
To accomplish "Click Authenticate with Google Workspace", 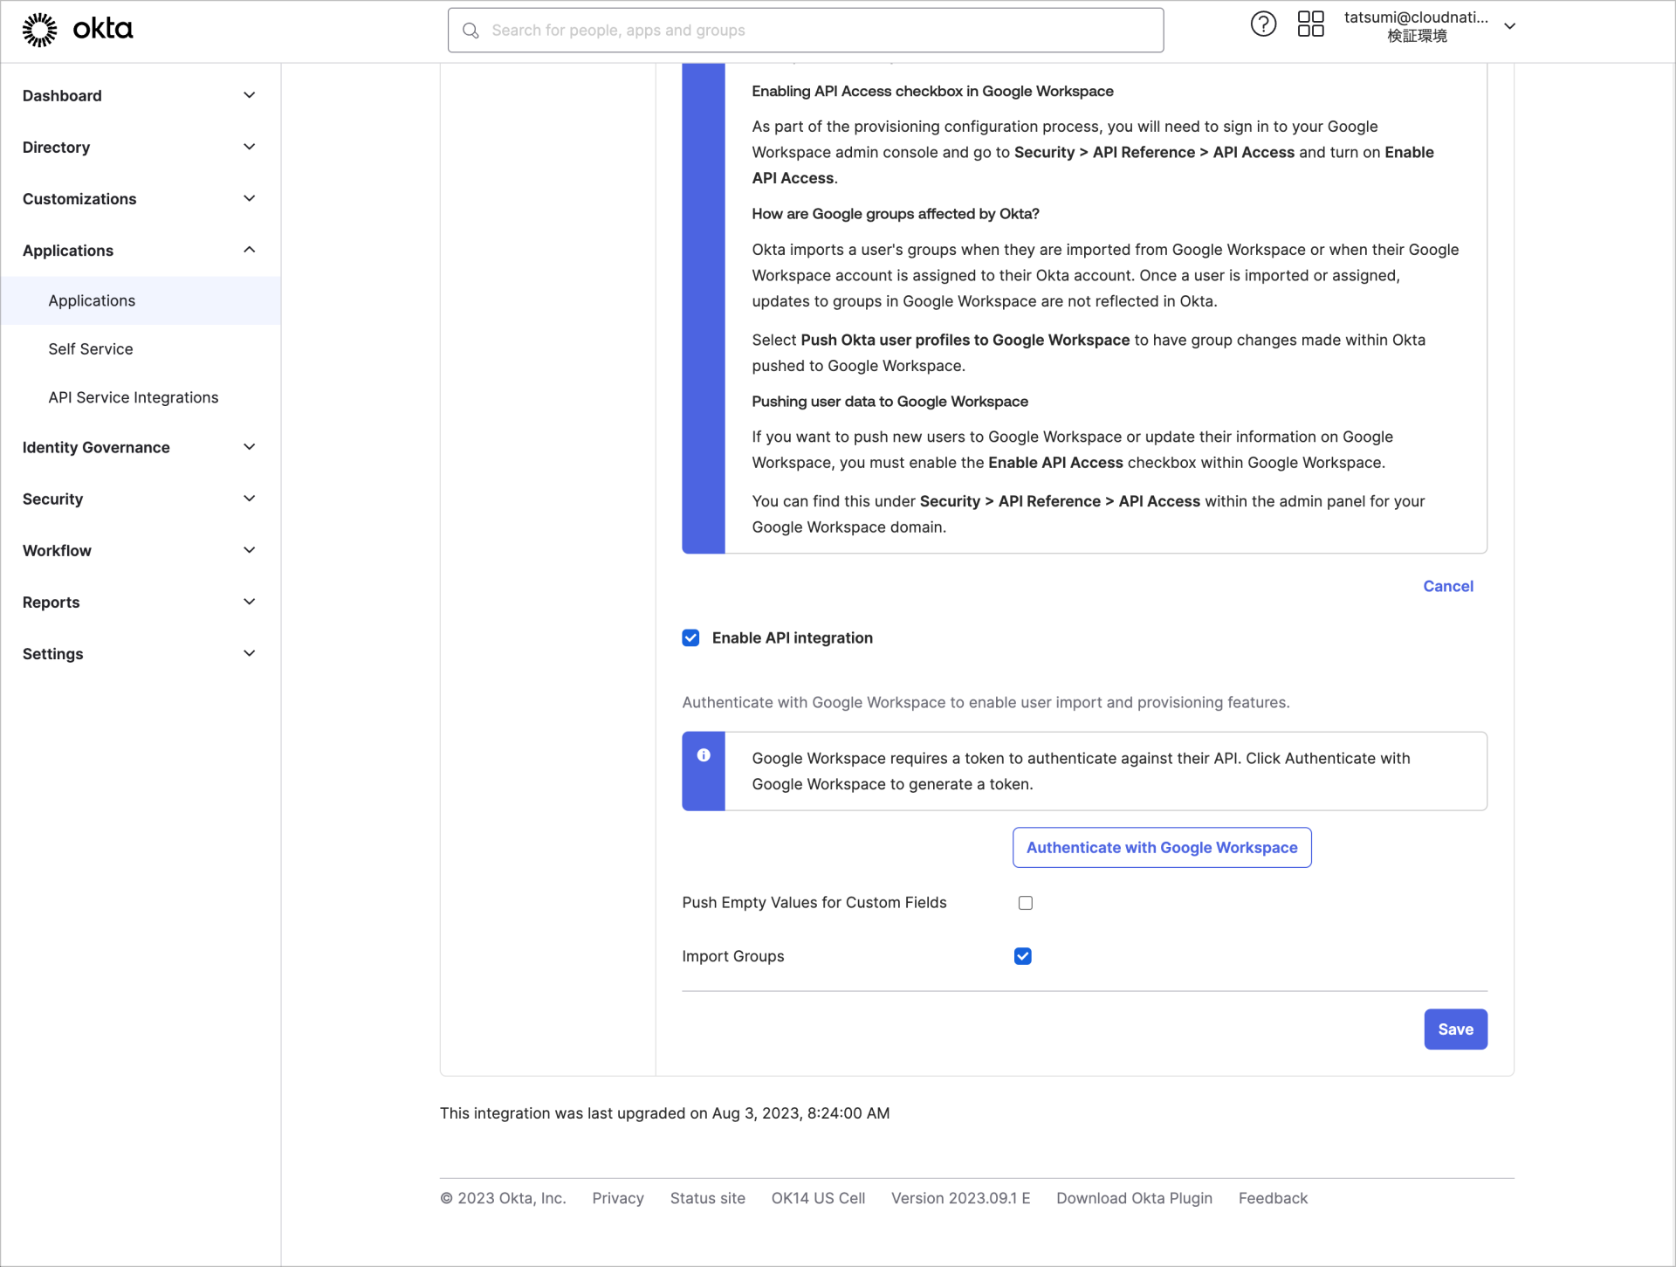I will (x=1162, y=847).
